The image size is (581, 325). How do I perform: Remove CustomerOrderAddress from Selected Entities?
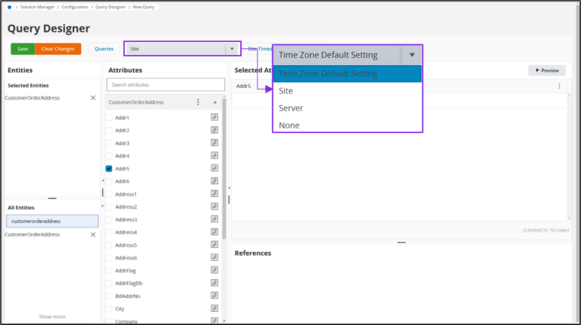[x=93, y=98]
